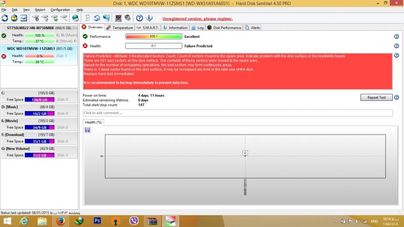Open the Configuration menu
The image size is (404, 227).
(x=60, y=10)
